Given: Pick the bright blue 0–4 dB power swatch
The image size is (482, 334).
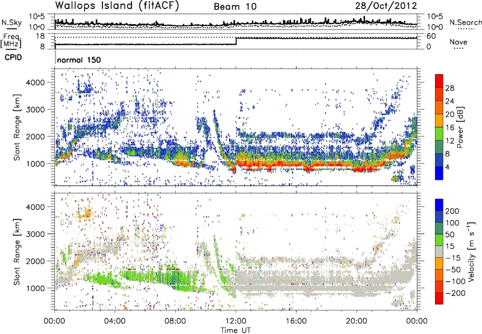Looking at the screenshot, I should [439, 173].
